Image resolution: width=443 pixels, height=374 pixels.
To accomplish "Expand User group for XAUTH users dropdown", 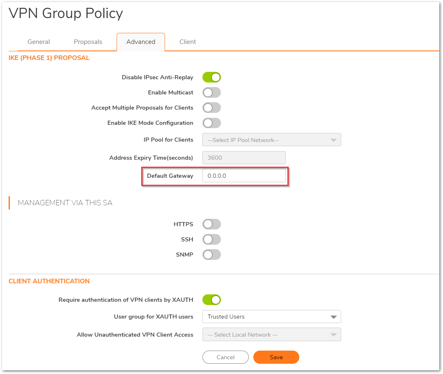I will [x=271, y=317].
